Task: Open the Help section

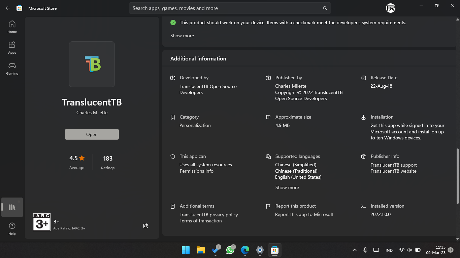Action: pos(12,228)
